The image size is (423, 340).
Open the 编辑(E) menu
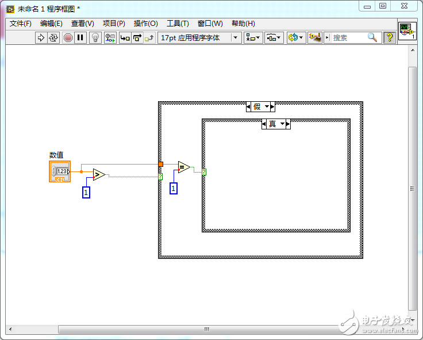tap(51, 24)
